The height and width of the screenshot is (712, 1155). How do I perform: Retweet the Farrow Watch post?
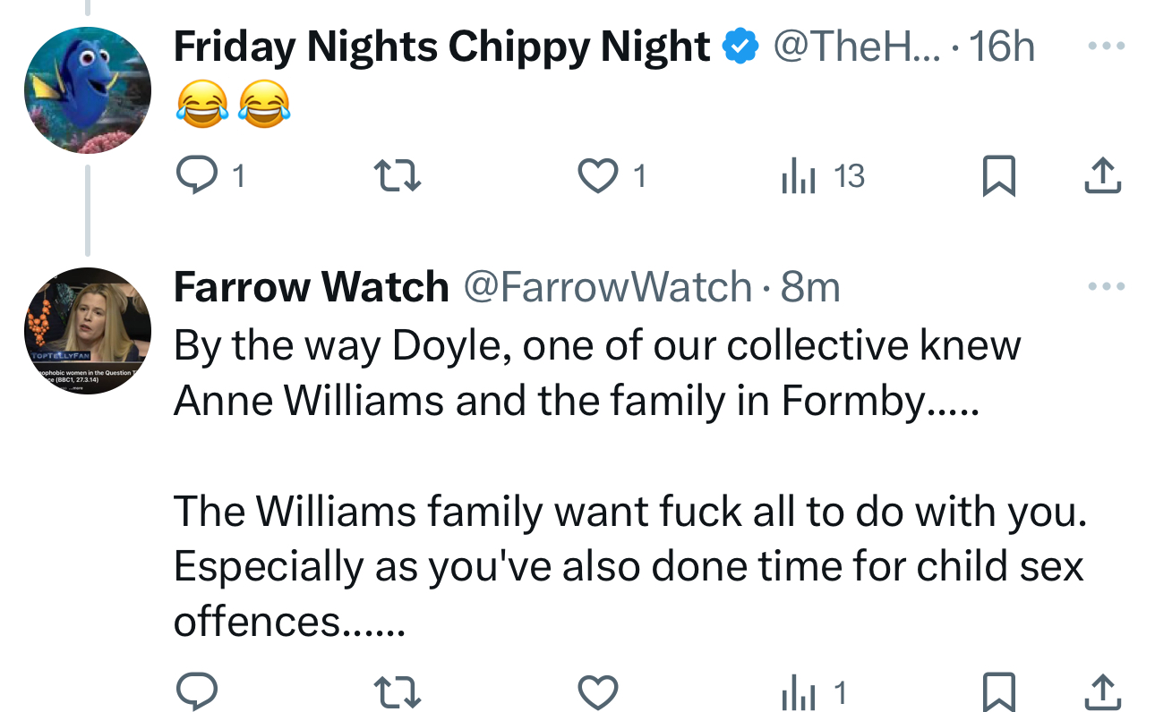(x=397, y=691)
